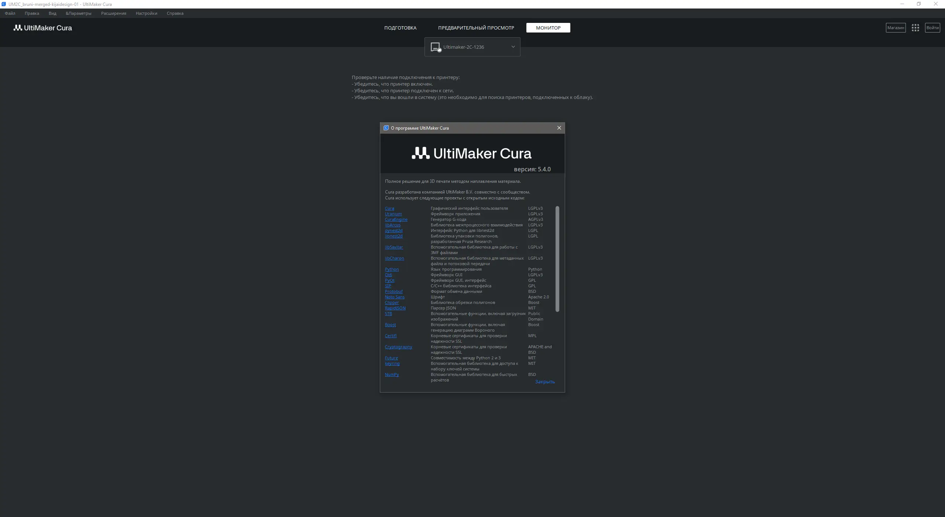Screen dimensions: 945x517
Task: Click the UltiMaker Cura logo in header
Action: [x=43, y=28]
